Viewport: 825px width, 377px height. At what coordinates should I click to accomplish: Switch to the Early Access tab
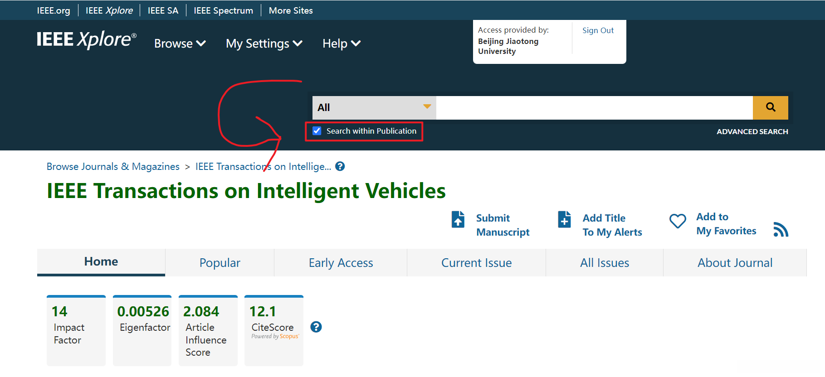(x=341, y=263)
